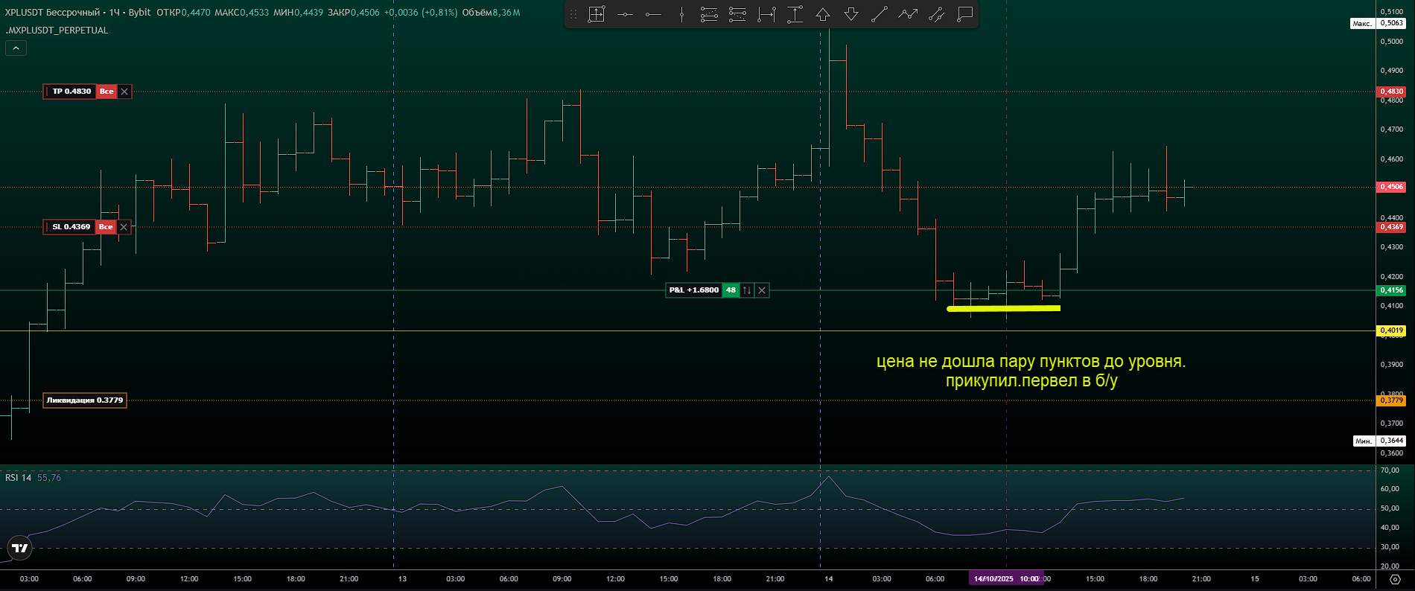Select the Callout note tool
The width and height of the screenshot is (1415, 591).
965,14
